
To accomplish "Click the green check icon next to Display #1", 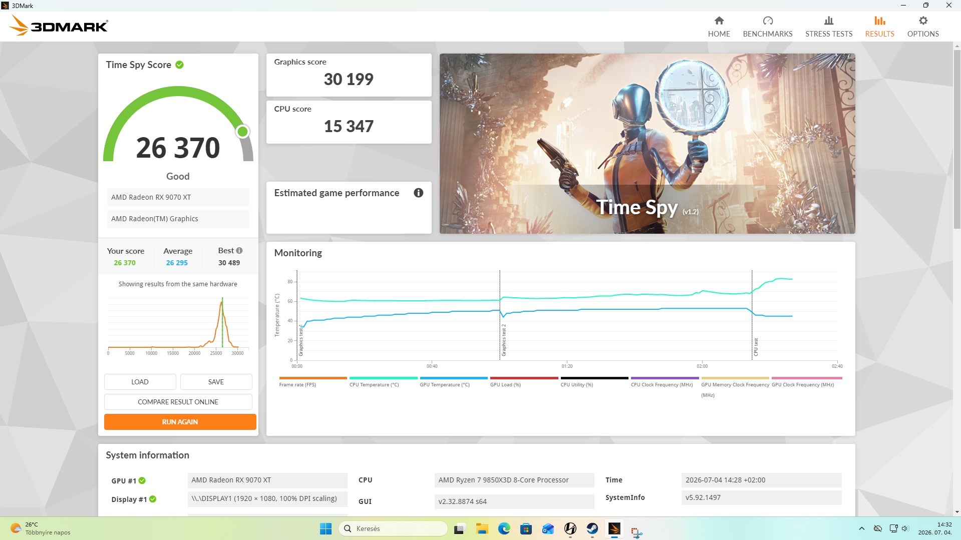I will 152,499.
